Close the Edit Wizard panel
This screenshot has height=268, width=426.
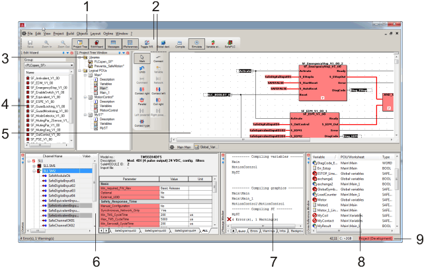[x=72, y=53]
